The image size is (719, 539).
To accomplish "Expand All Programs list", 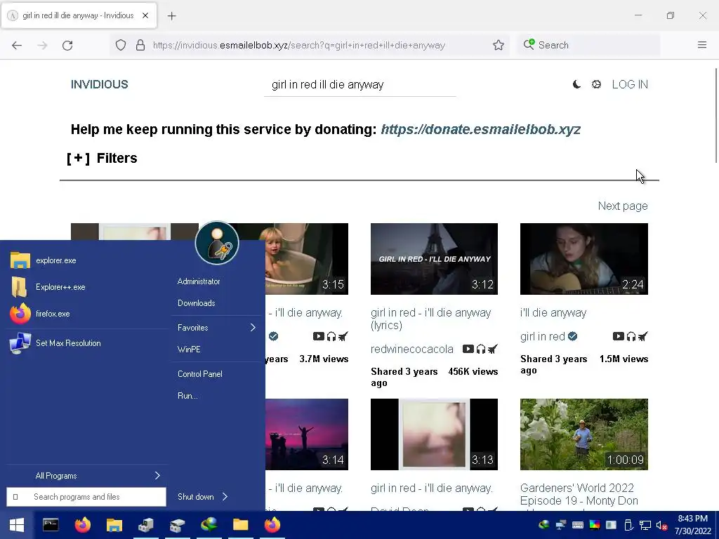I will tap(87, 476).
